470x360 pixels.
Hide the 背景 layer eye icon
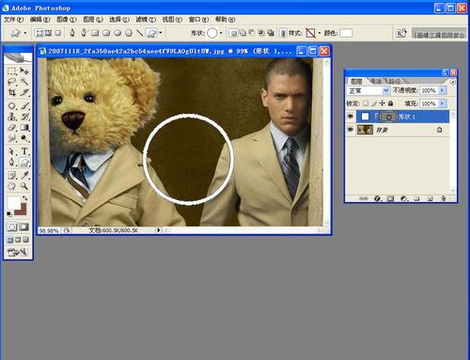[351, 130]
